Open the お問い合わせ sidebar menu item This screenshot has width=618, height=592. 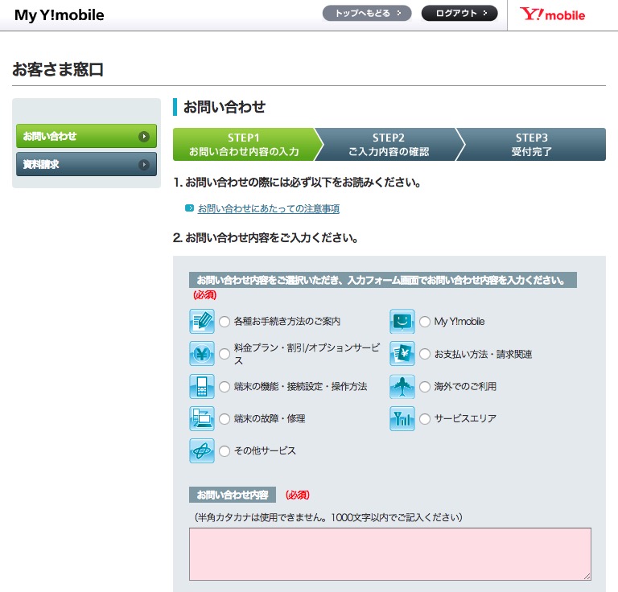point(86,136)
